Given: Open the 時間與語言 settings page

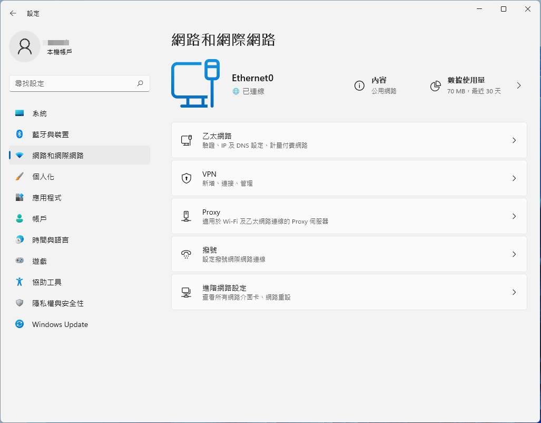Looking at the screenshot, I should click(x=51, y=240).
